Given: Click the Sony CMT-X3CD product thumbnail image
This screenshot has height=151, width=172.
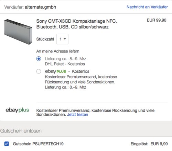Looking at the screenshot, I should pos(18,32).
